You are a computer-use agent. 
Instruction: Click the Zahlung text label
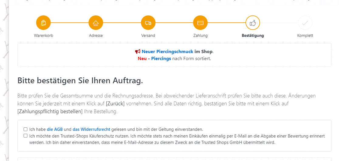[x=200, y=36]
